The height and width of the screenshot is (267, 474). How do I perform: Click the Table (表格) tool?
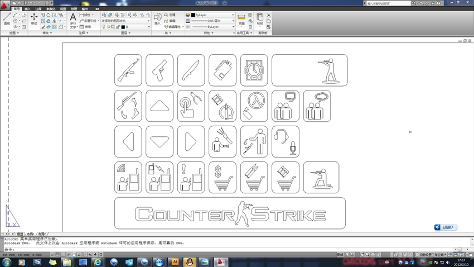(x=85, y=27)
